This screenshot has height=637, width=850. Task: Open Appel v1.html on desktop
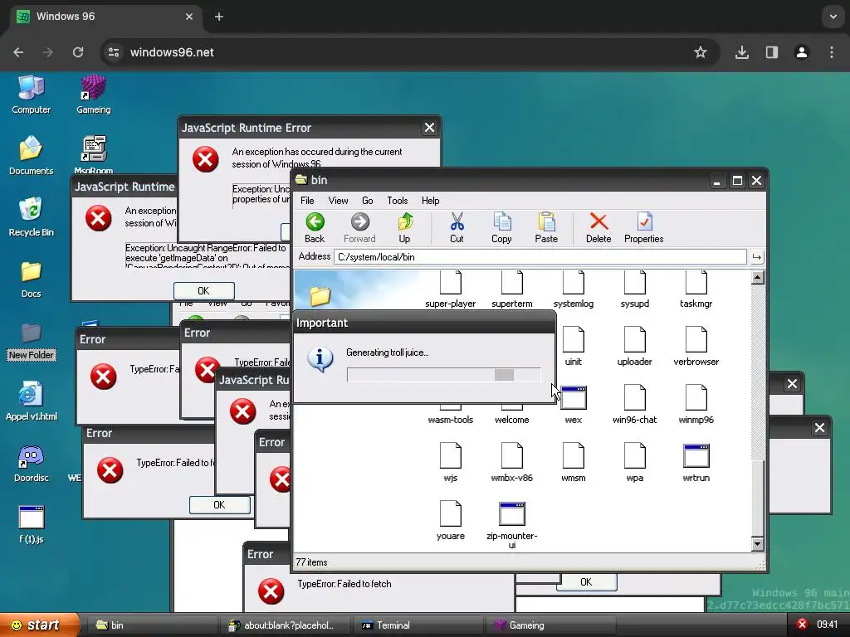point(31,401)
